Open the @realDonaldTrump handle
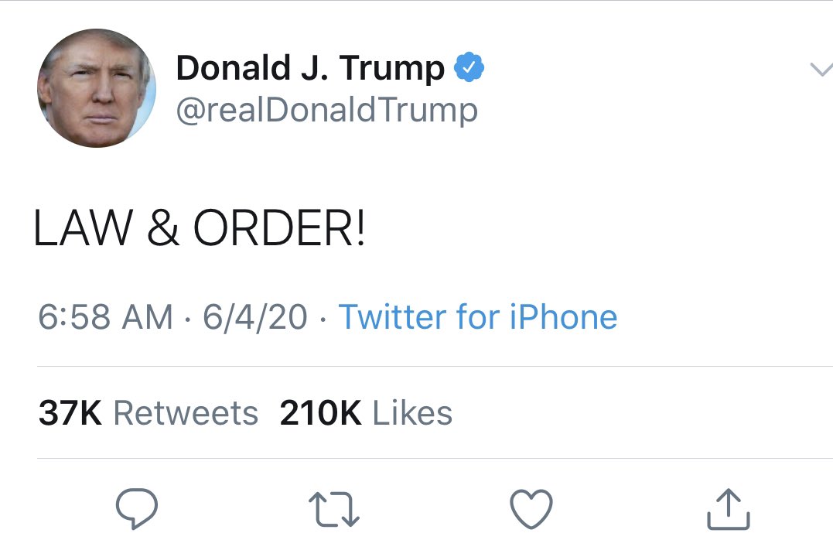This screenshot has height=557, width=833. pos(327,111)
